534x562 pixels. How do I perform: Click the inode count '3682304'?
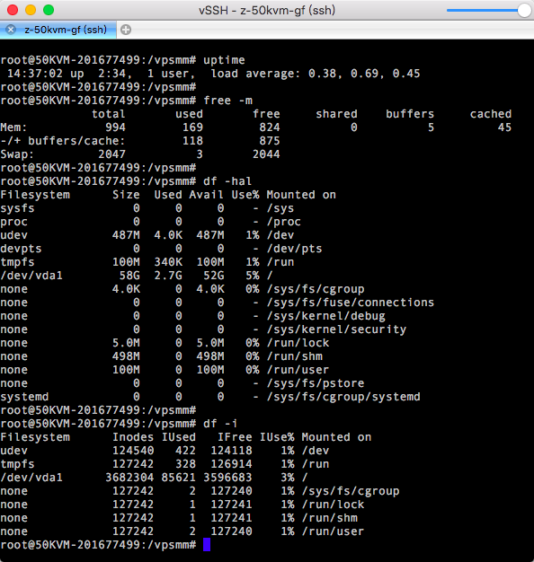click(129, 478)
